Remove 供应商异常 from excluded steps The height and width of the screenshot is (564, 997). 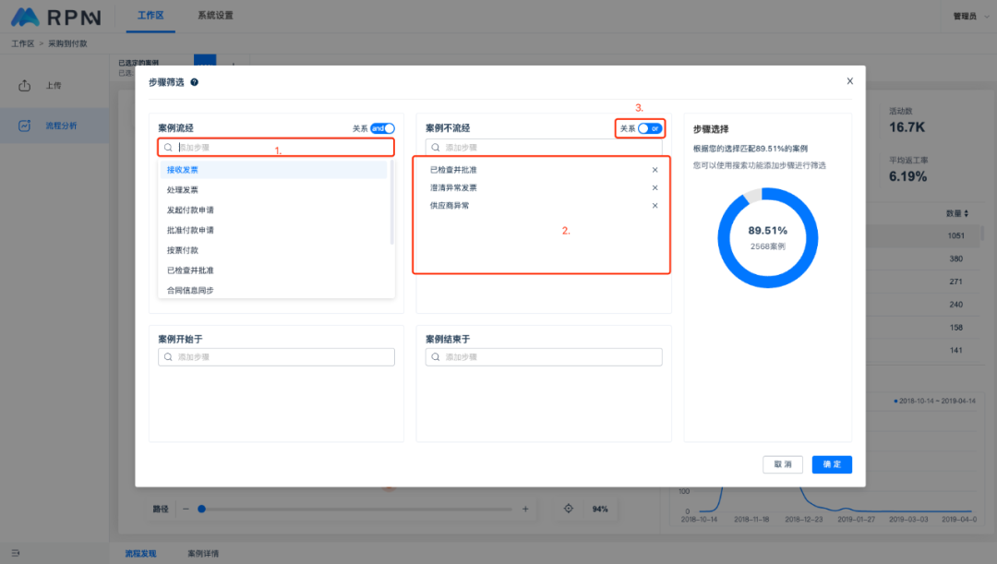655,206
